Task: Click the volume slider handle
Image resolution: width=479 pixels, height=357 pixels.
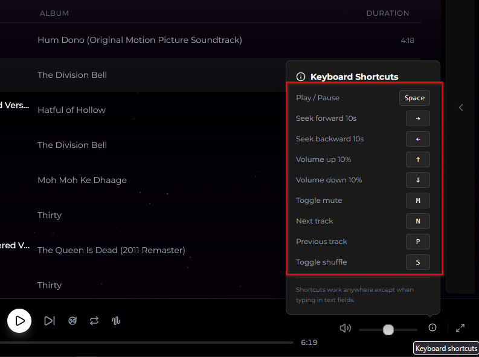Action: (388, 329)
